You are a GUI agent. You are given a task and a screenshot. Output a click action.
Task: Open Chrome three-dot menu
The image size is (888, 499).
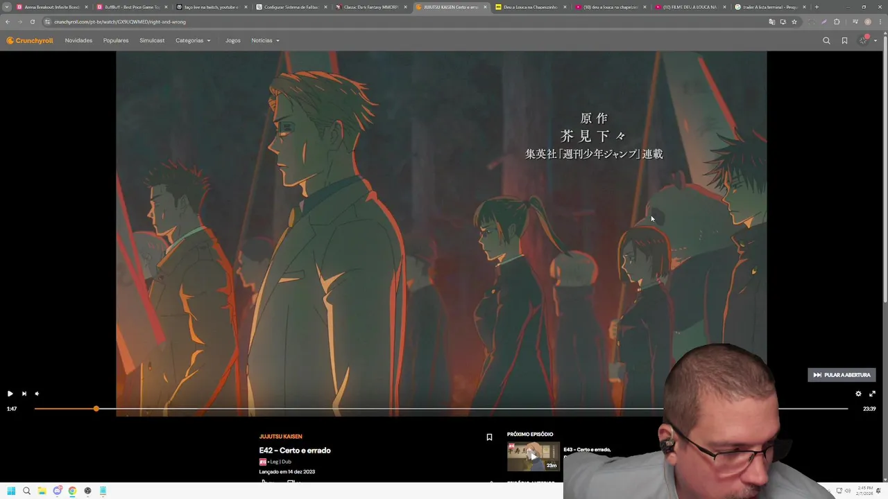click(x=880, y=21)
